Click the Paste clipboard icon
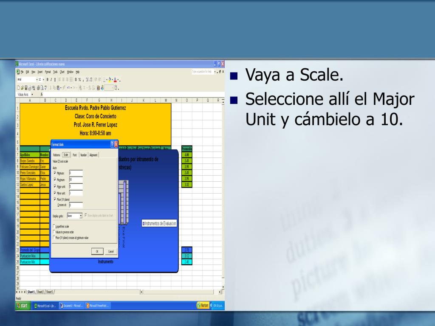 pos(58,87)
